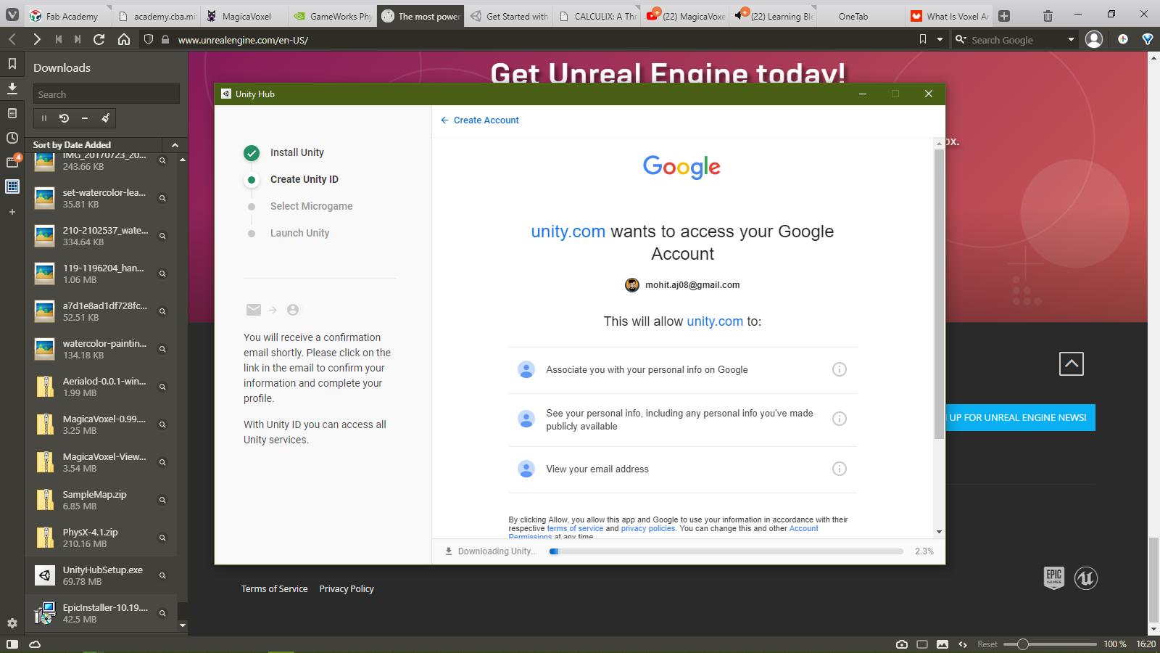The width and height of the screenshot is (1160, 653).
Task: Retry download in Downloads toolbar
Action: (x=64, y=118)
